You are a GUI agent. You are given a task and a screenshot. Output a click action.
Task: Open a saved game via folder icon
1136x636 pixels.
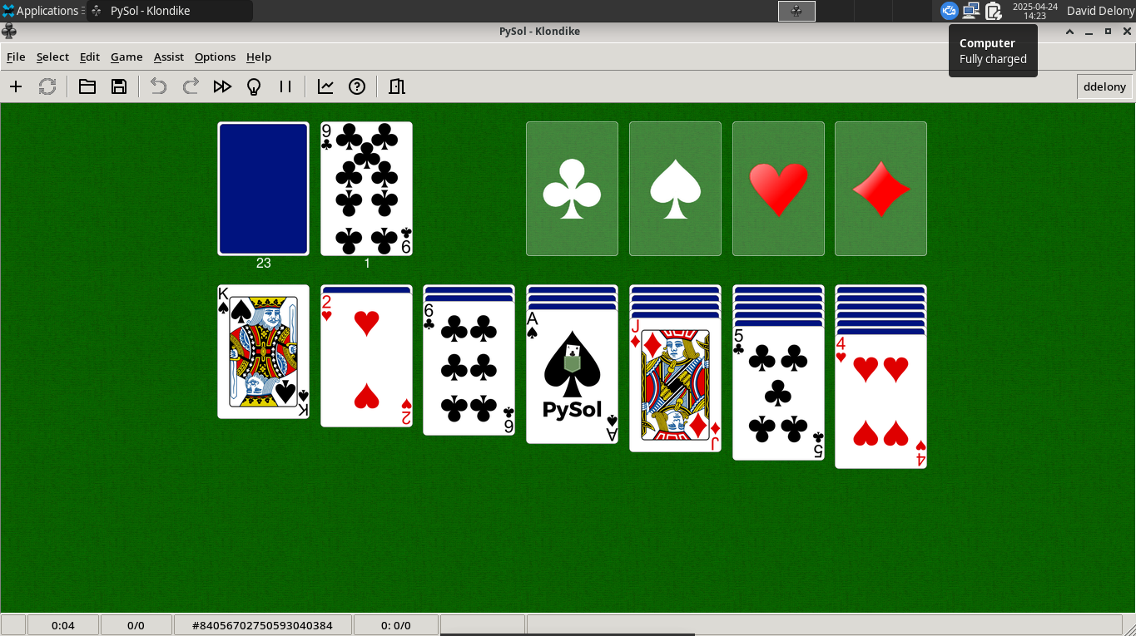click(87, 86)
